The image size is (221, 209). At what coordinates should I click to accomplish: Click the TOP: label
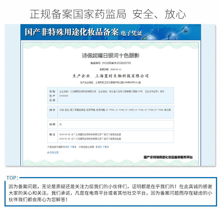click(x=12, y=178)
